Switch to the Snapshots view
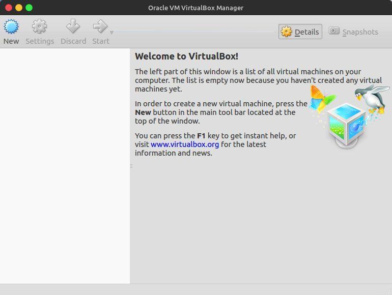This screenshot has height=295, width=392. 353,32
